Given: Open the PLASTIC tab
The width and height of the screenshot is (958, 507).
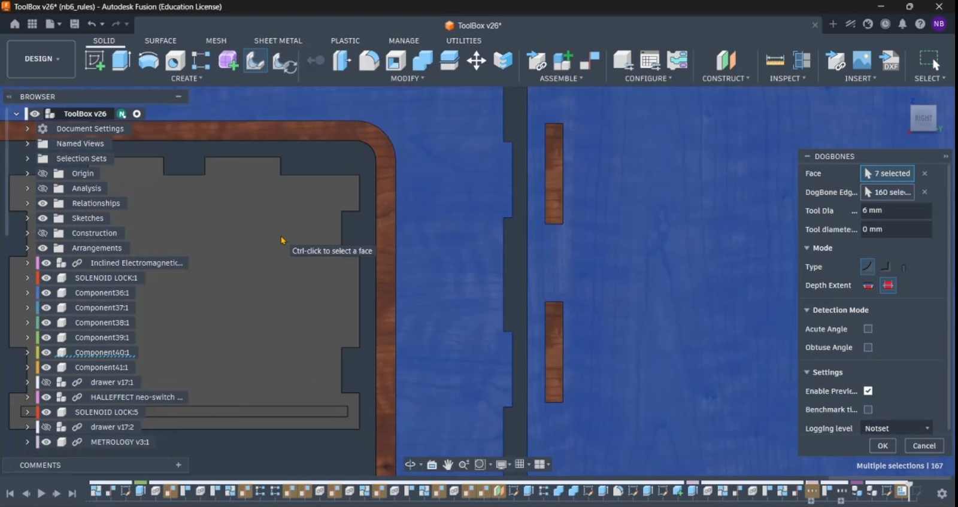Looking at the screenshot, I should pos(345,41).
